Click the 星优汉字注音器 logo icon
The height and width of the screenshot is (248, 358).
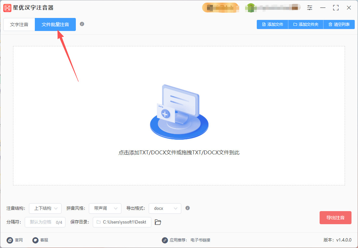click(7, 8)
